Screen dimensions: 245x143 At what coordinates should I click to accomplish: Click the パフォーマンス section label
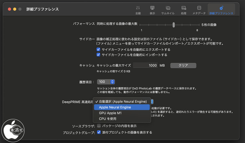pyautogui.click(x=84, y=24)
